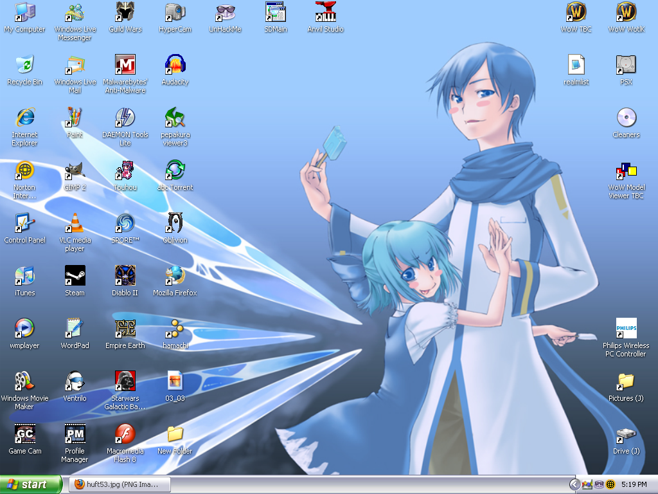Click the GIMP 2 icon
Viewport: 658px width, 494px height.
tap(75, 170)
